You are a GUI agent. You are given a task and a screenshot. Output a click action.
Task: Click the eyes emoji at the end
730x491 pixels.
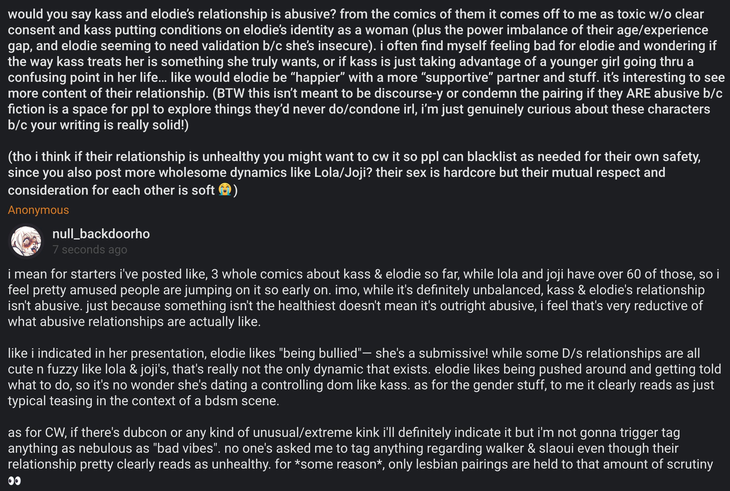15,481
